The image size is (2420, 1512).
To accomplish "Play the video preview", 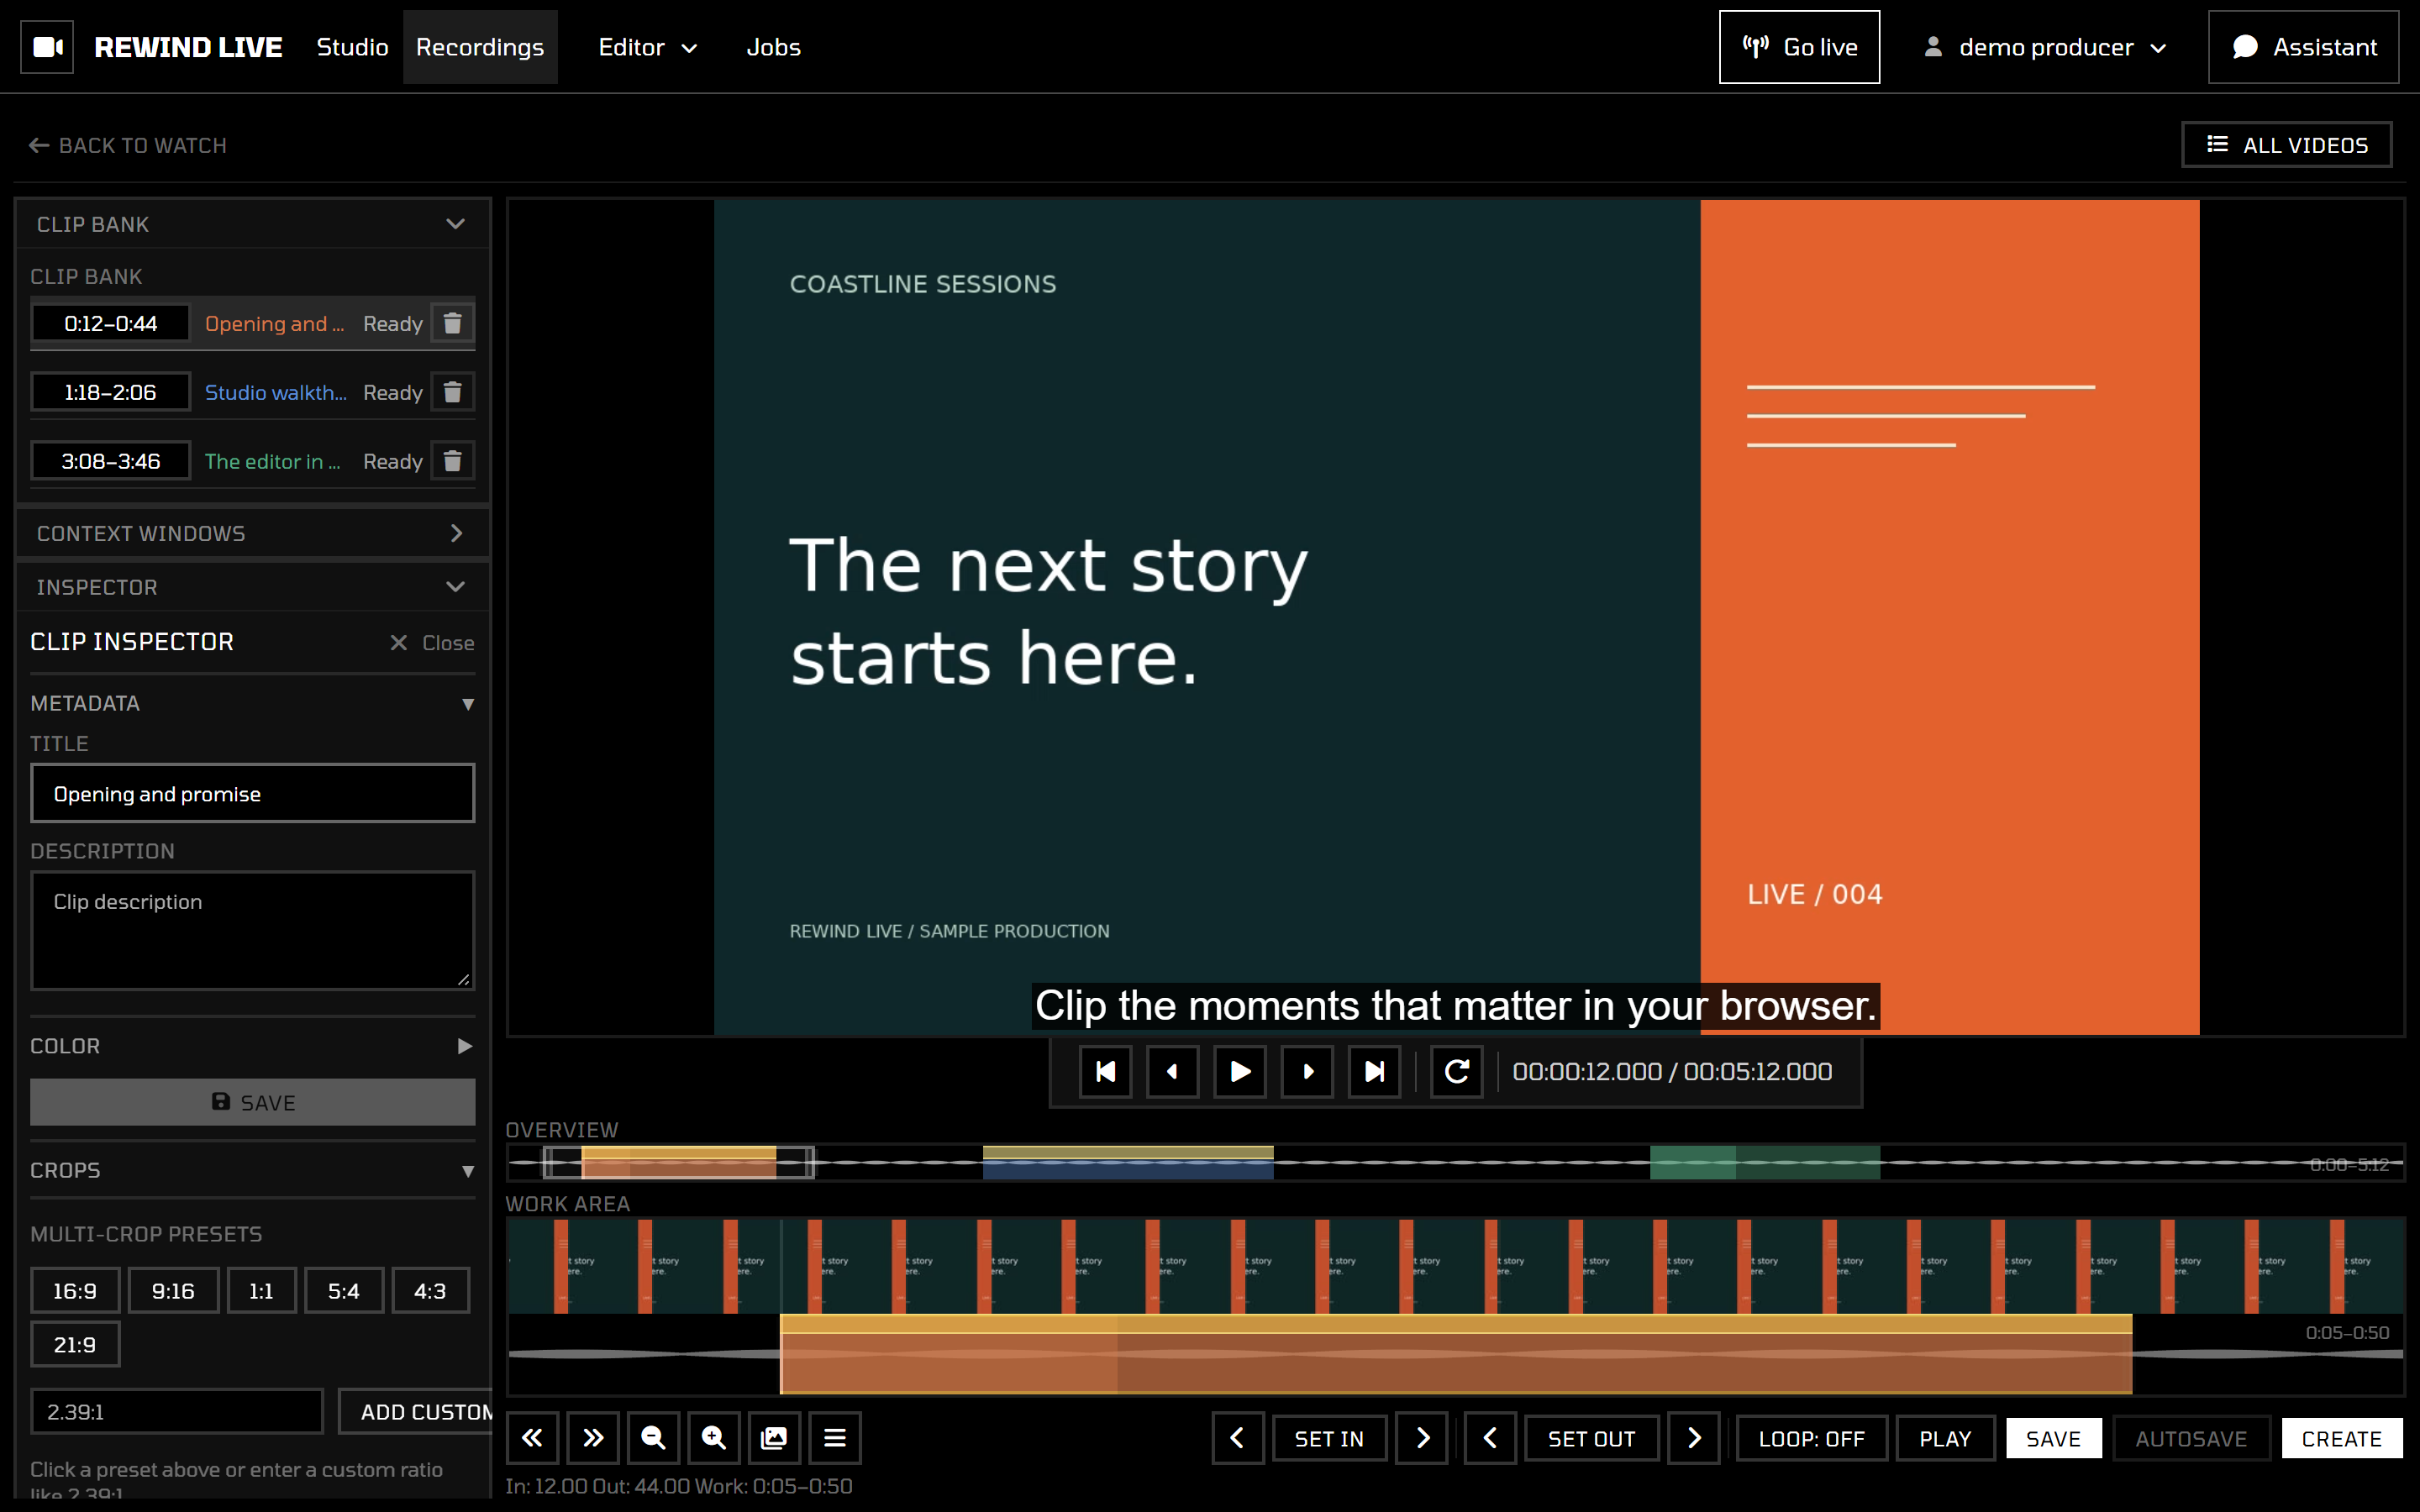I will (1240, 1071).
